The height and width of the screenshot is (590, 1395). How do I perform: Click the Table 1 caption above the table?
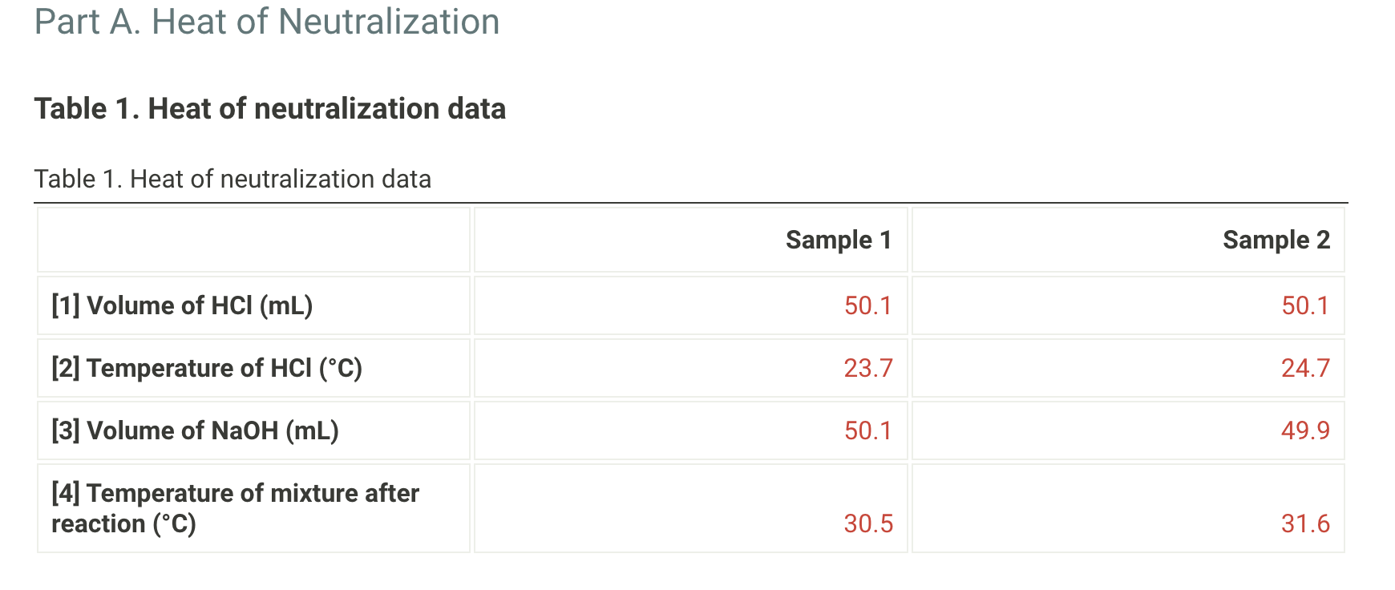[x=232, y=179]
